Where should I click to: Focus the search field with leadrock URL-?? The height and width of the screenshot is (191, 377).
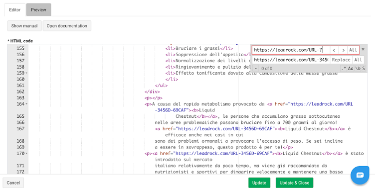(291, 50)
